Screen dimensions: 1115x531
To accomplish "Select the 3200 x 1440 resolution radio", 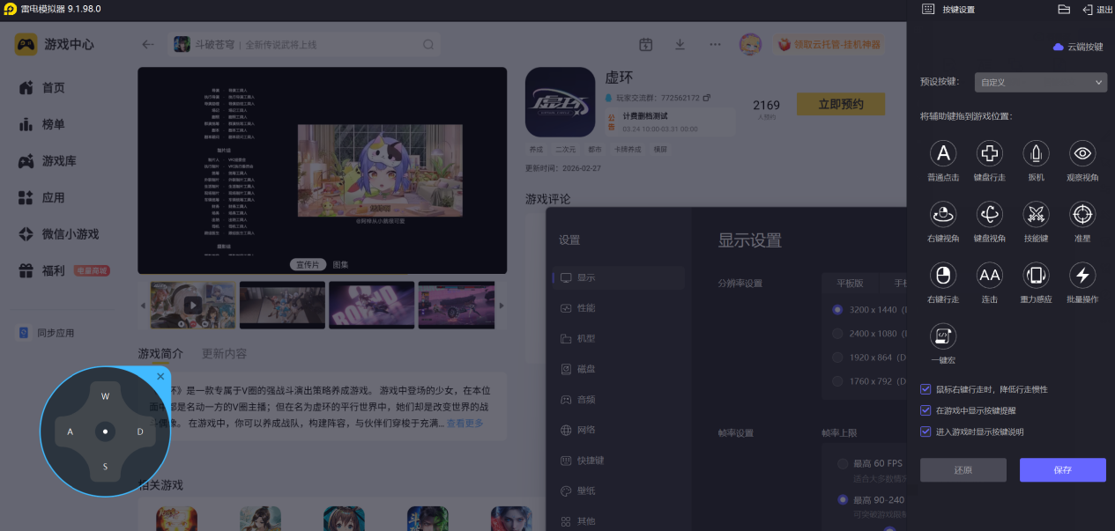I will (x=837, y=309).
